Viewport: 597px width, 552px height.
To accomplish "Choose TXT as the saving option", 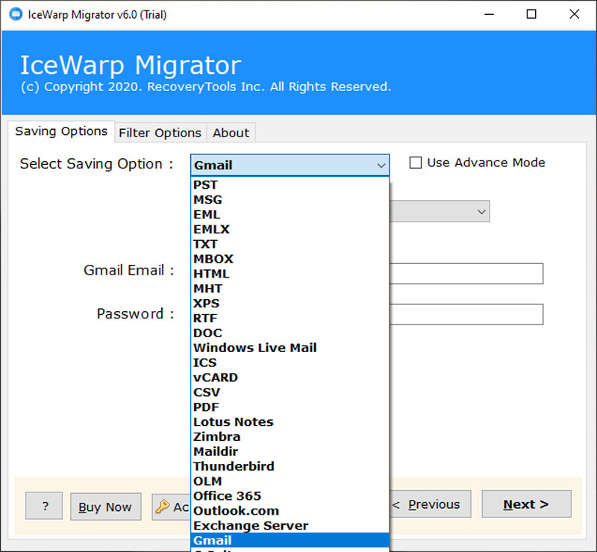I will click(290, 244).
